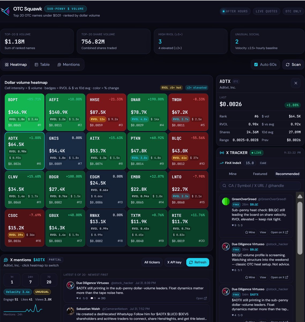This screenshot has height=322, width=305.
Task: Click the search magnifier icon in X Tracker
Action: 224,186
